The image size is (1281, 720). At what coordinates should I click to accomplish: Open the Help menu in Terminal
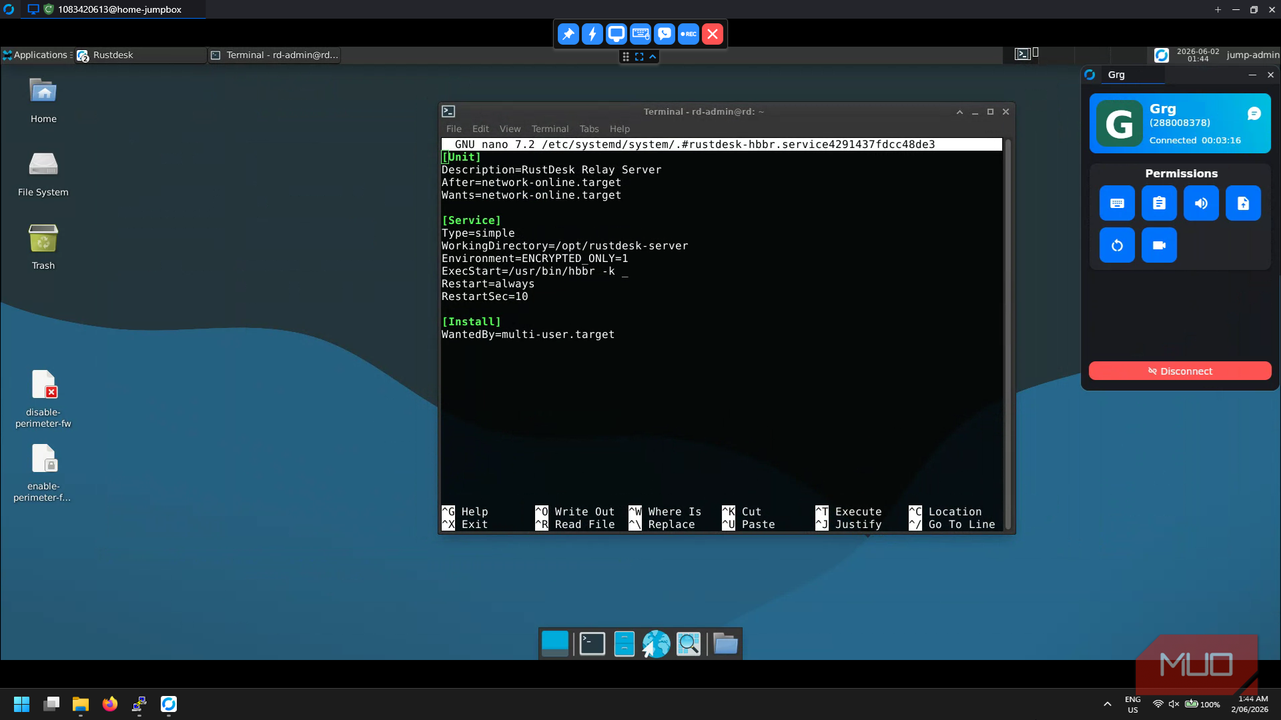pyautogui.click(x=619, y=129)
